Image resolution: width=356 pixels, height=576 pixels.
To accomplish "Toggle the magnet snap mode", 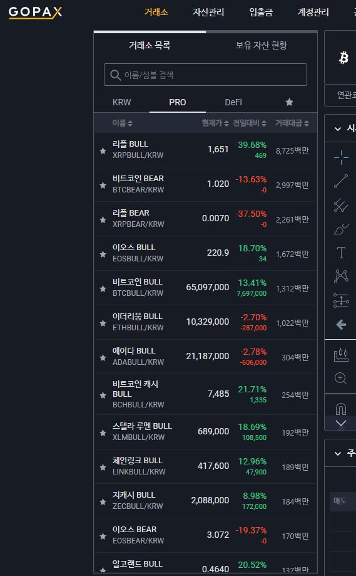I will tap(341, 409).
